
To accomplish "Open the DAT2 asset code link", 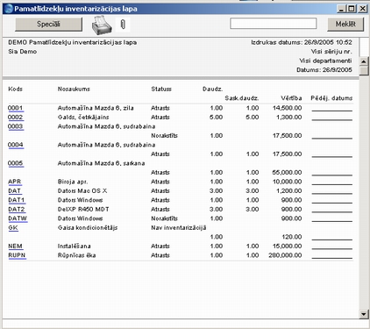I will [17, 210].
